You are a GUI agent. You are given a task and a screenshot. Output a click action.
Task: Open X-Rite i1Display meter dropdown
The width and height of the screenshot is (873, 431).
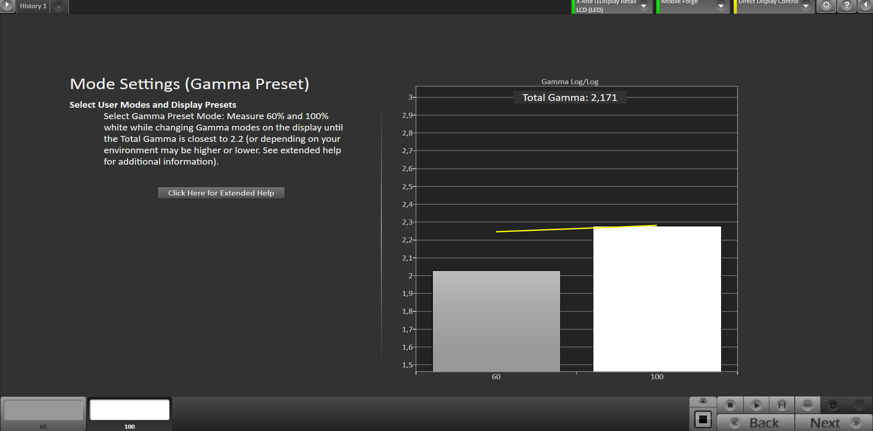point(643,6)
